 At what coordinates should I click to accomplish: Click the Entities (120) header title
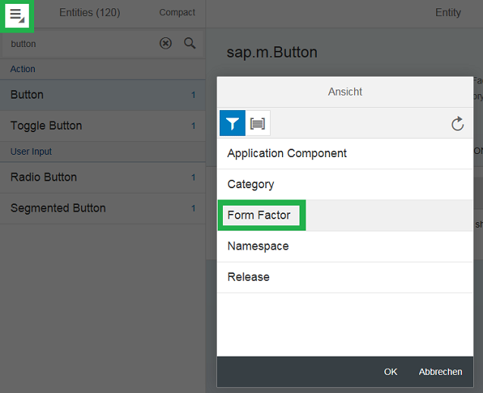click(x=89, y=13)
